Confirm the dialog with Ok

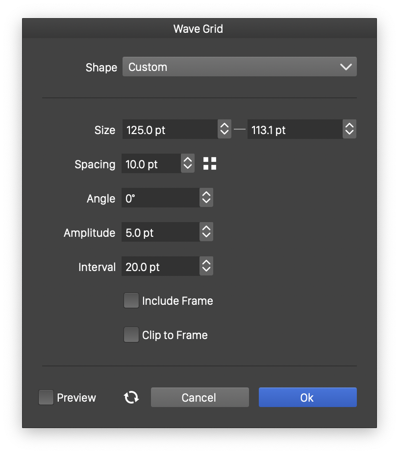point(307,398)
